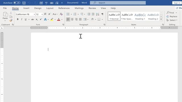Open the highlight color dropdown arrow
This screenshot has width=182, height=102.
click(x=55, y=20)
